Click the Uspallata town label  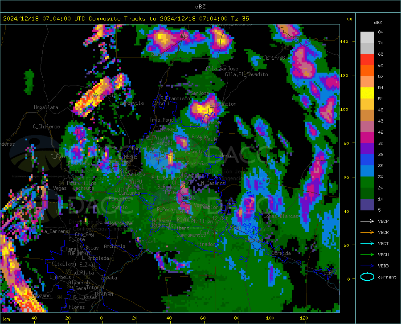point(46,107)
